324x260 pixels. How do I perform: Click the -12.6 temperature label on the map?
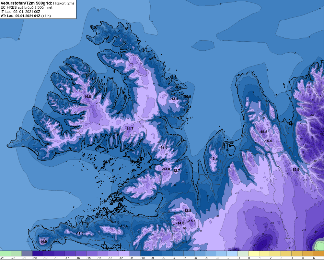click(163, 147)
